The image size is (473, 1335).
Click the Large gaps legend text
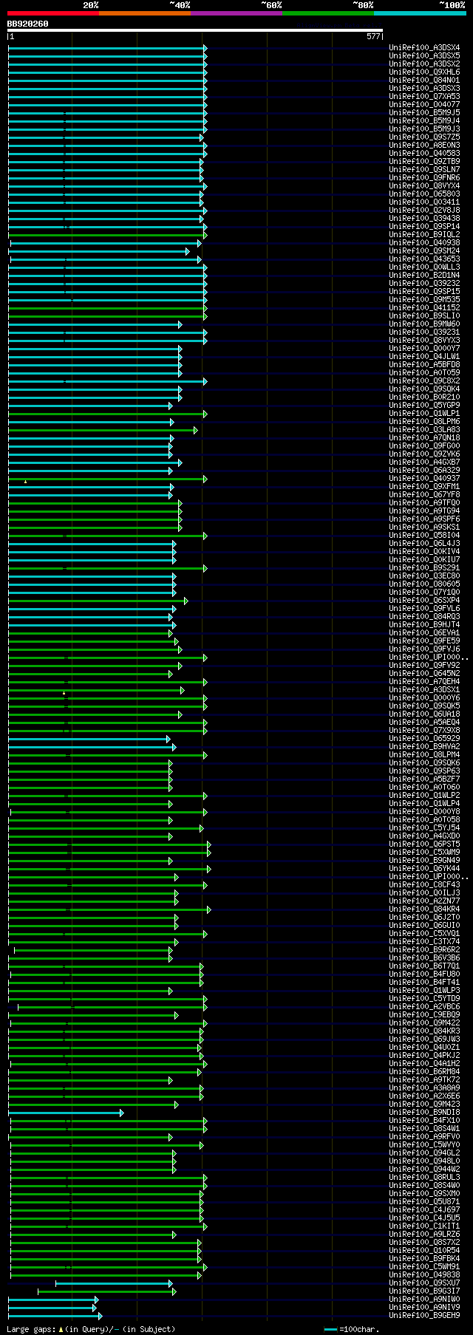91,1329
